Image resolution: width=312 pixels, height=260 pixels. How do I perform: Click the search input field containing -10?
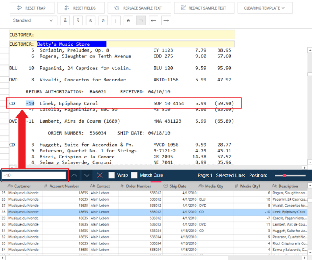pos(35,175)
